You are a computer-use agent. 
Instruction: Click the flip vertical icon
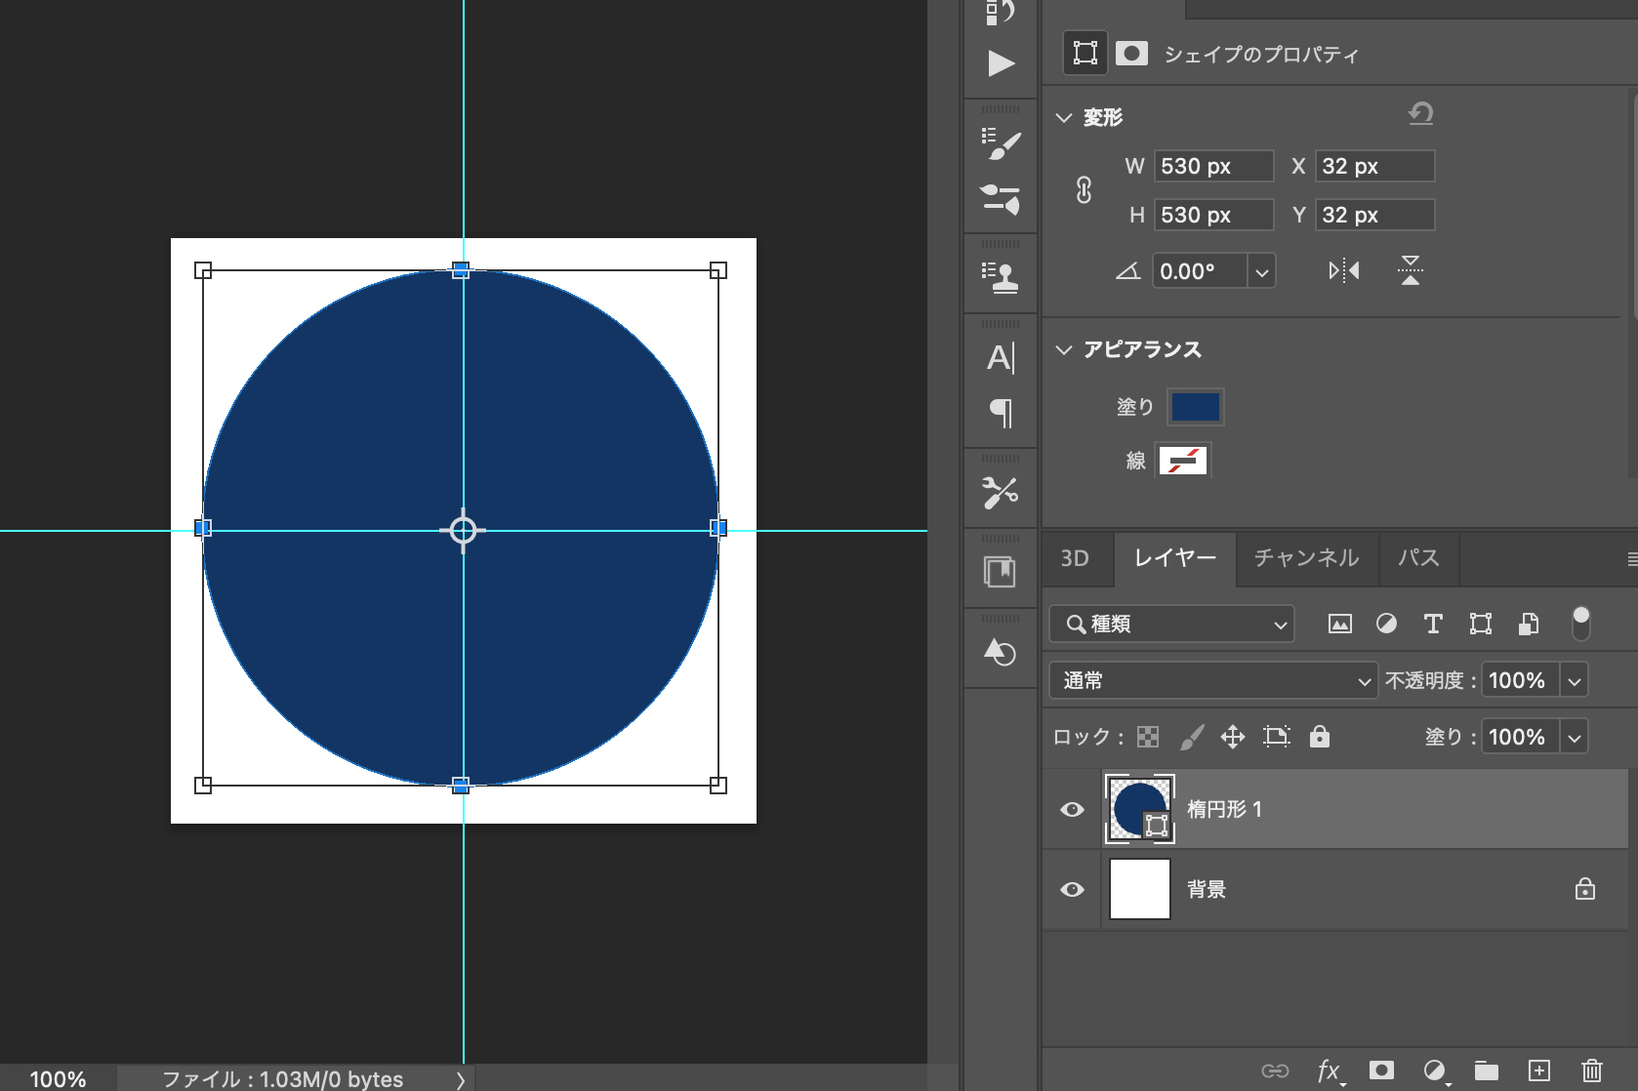click(x=1410, y=270)
